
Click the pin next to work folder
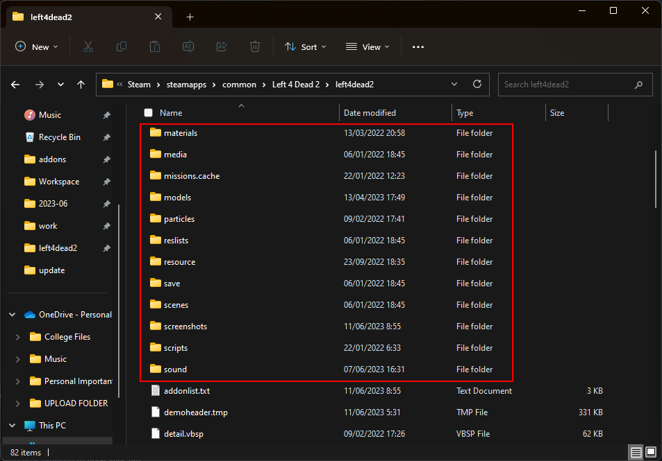[x=106, y=226]
